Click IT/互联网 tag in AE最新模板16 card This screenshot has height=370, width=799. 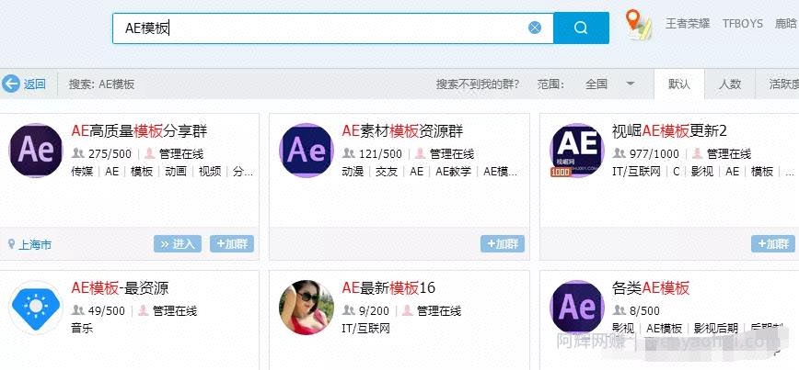click(365, 329)
